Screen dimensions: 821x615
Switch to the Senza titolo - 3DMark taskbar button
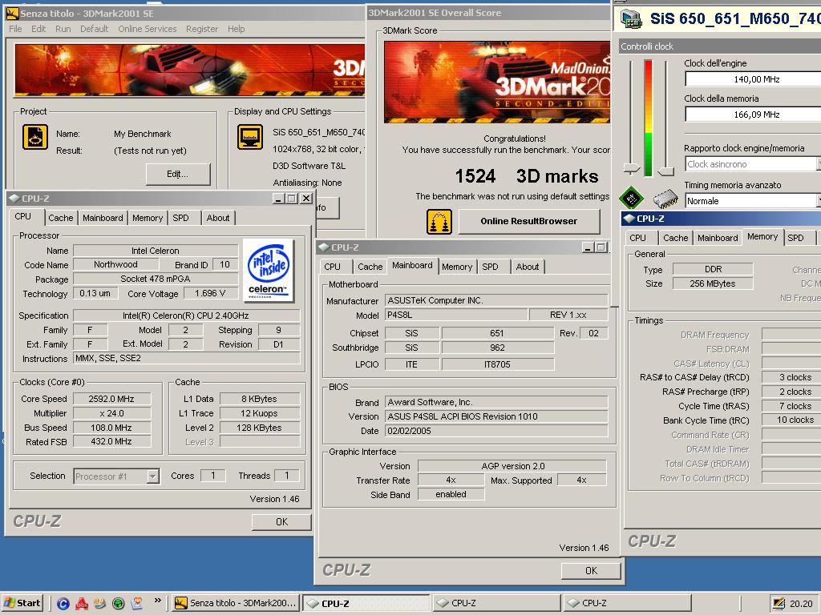(x=237, y=603)
